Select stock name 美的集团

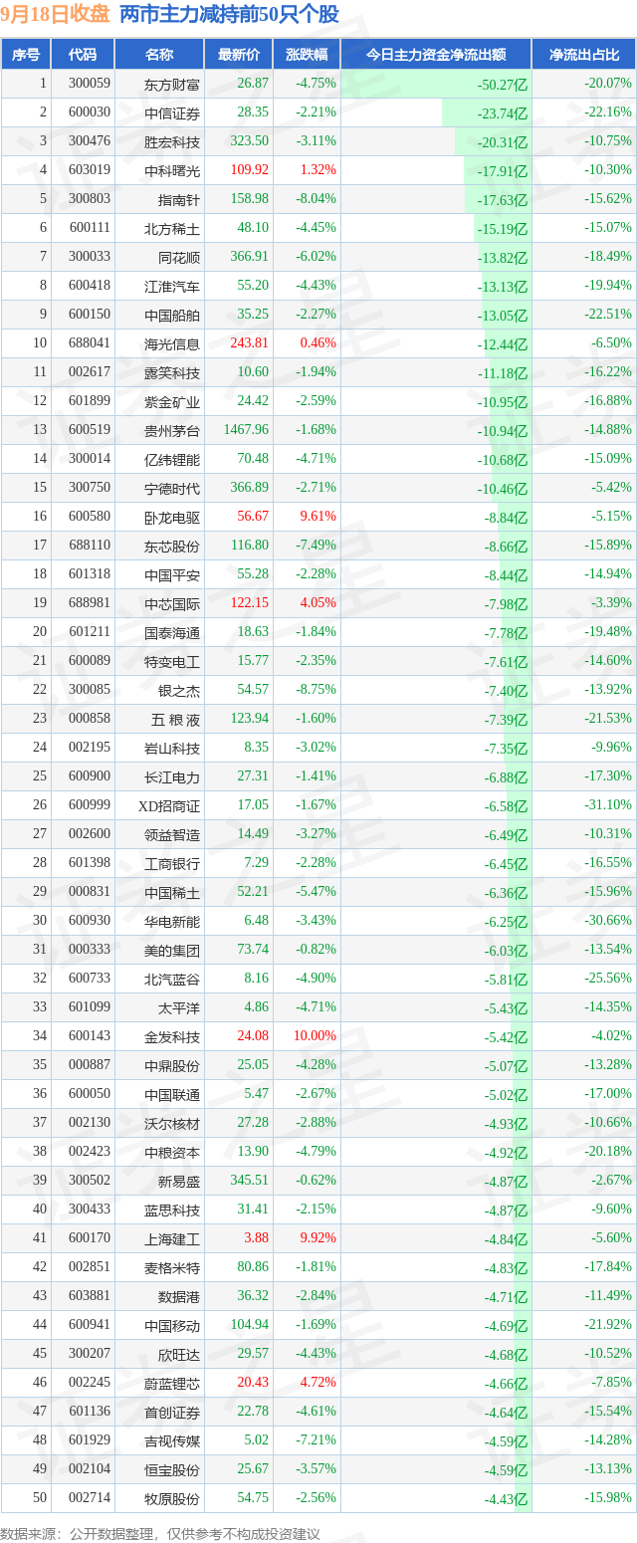click(172, 950)
